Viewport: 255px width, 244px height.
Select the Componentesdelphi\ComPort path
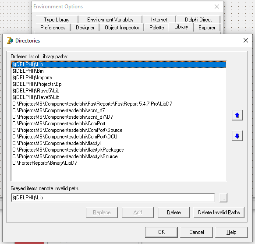point(119,124)
